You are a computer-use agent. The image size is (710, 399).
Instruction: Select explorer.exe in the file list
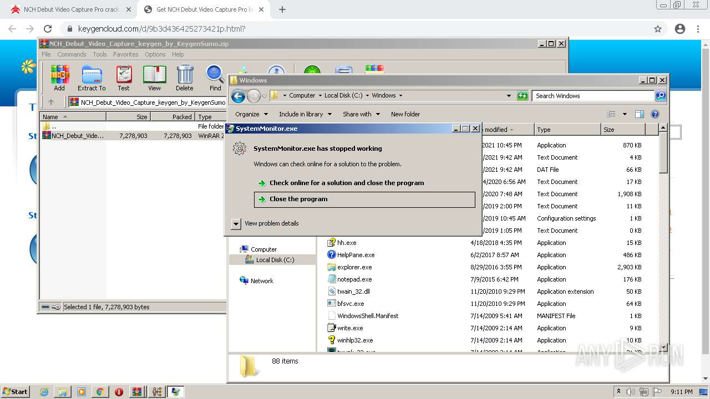pos(354,267)
